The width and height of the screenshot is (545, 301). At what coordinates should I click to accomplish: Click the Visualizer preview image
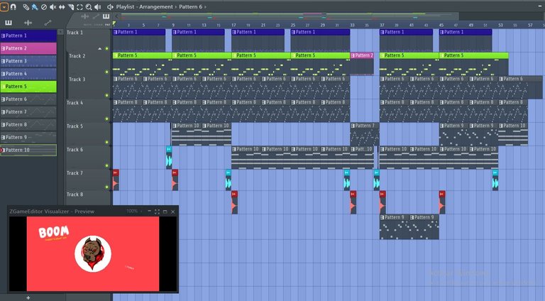coord(93,253)
